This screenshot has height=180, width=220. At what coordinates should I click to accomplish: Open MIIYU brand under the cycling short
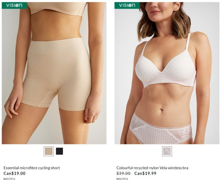[9, 179]
